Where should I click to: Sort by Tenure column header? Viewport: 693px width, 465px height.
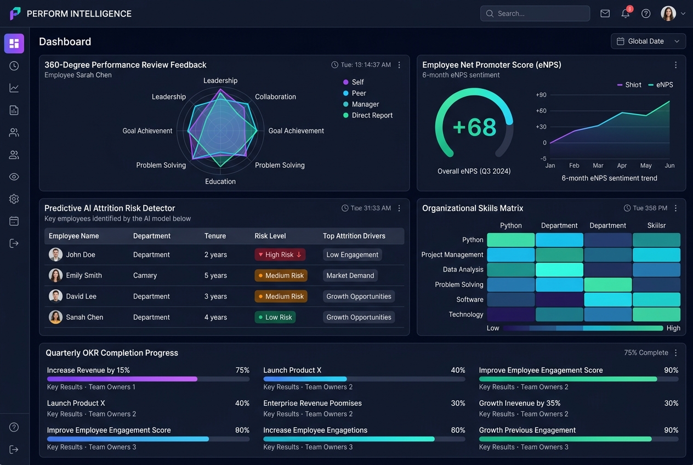pos(215,236)
